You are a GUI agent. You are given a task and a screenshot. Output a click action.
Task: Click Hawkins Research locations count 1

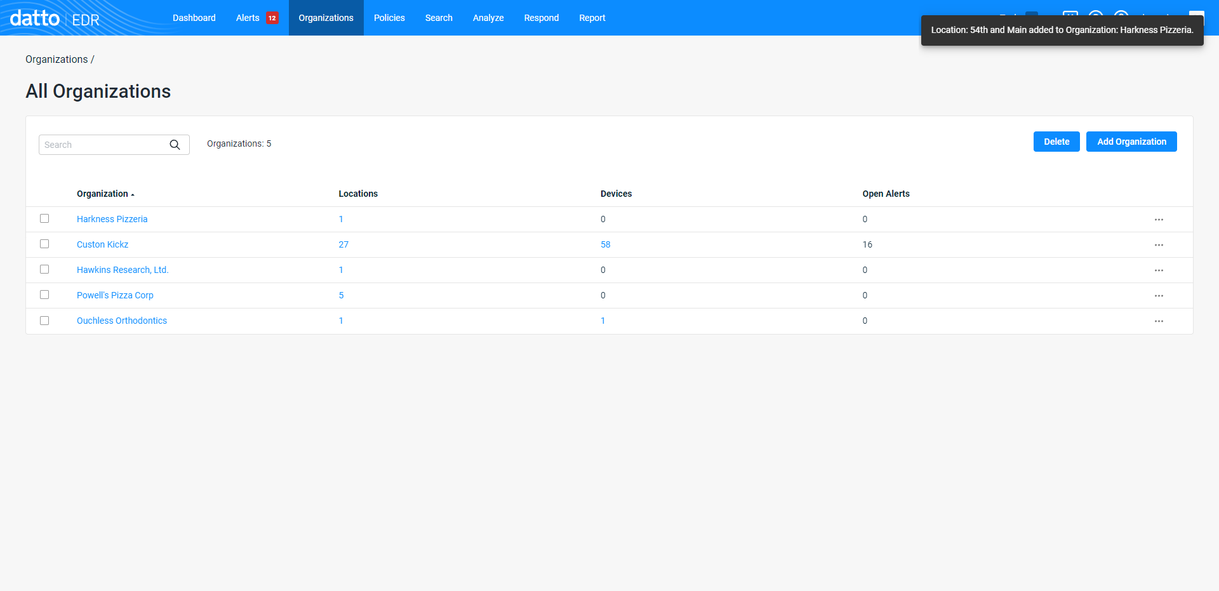click(341, 270)
